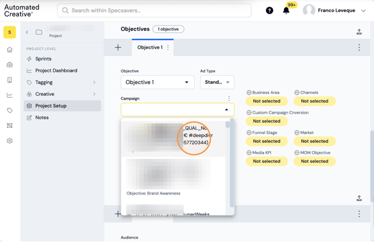Click Not selected under Channels
The width and height of the screenshot is (374, 242).
pos(315,101)
